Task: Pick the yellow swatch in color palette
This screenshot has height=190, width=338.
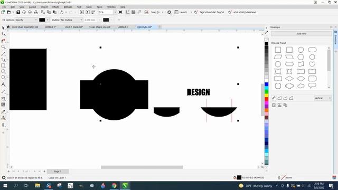Action: [267, 95]
